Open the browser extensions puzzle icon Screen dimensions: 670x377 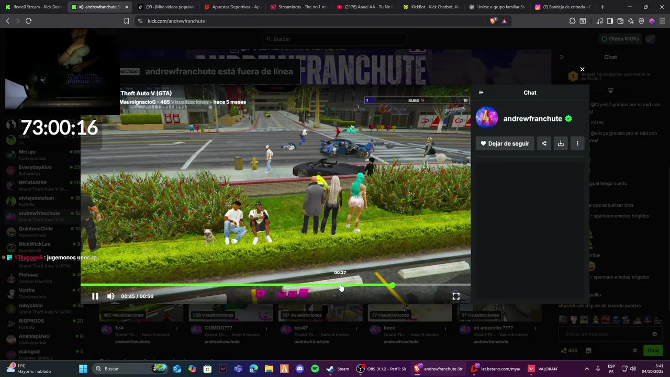(572, 21)
